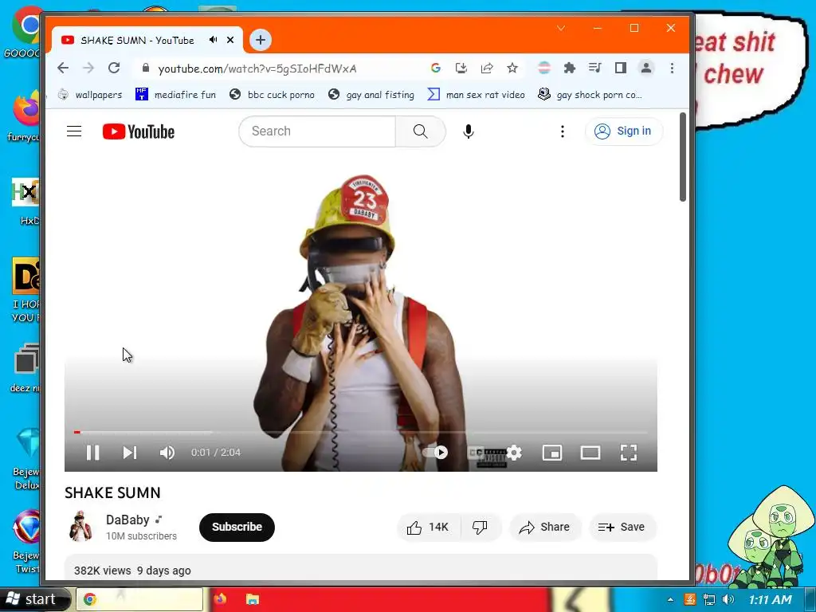Image resolution: width=816 pixels, height=612 pixels.
Task: Open the mediafire fun bookmark
Action: pyautogui.click(x=175, y=95)
